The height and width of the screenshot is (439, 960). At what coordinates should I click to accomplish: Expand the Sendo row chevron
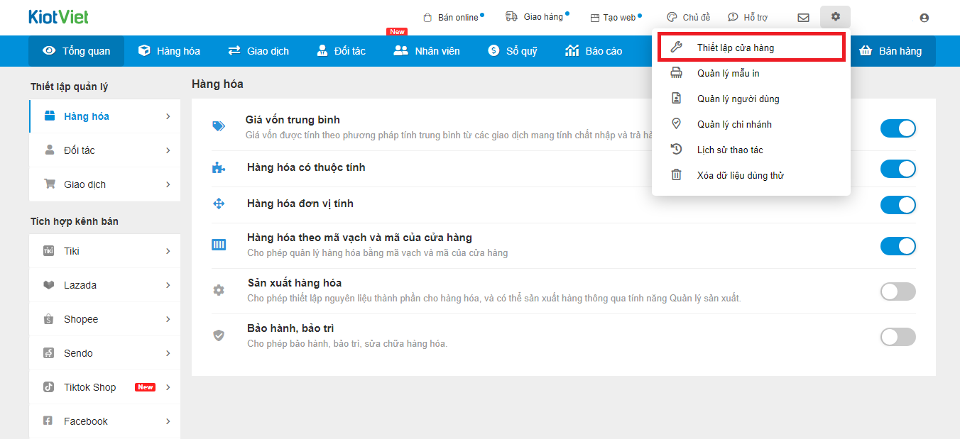[168, 353]
